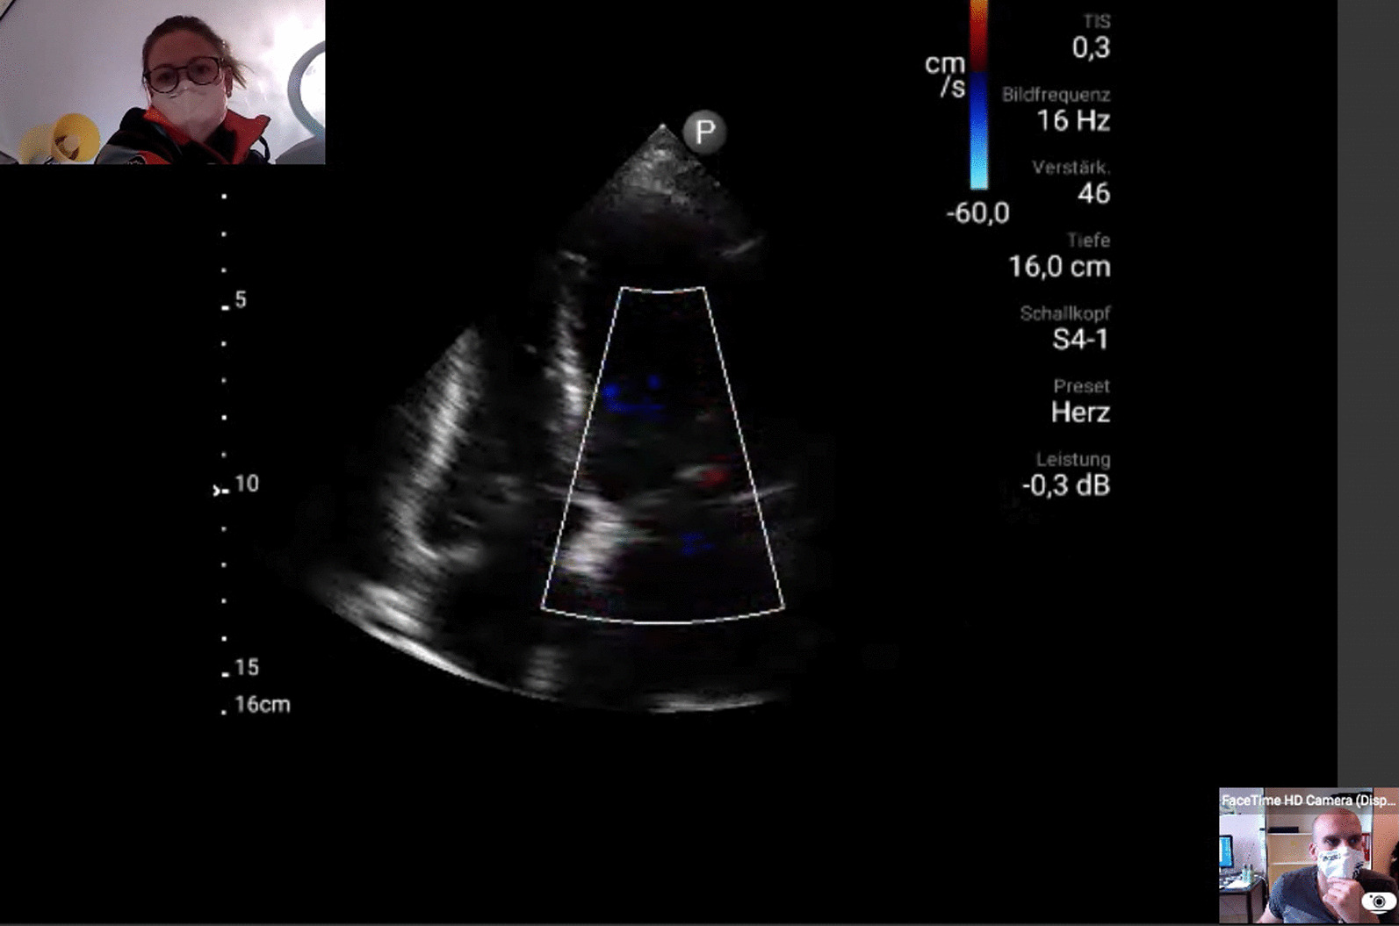1399x926 pixels.
Task: Click the 15 cm depth scale marker
Action: (246, 668)
